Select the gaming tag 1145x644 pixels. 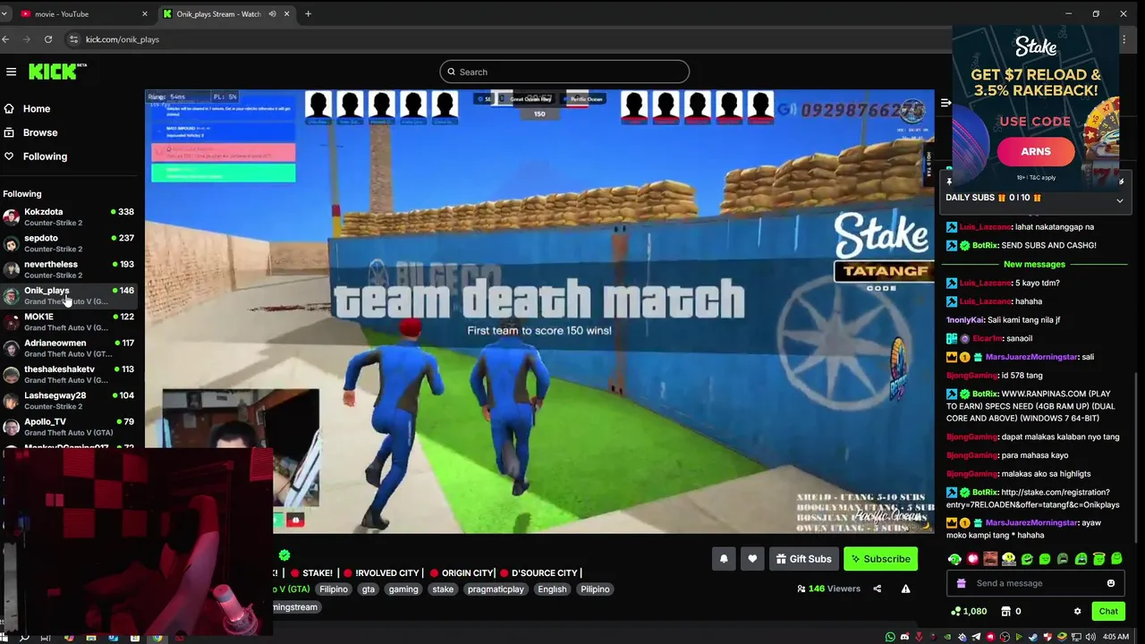(x=403, y=589)
